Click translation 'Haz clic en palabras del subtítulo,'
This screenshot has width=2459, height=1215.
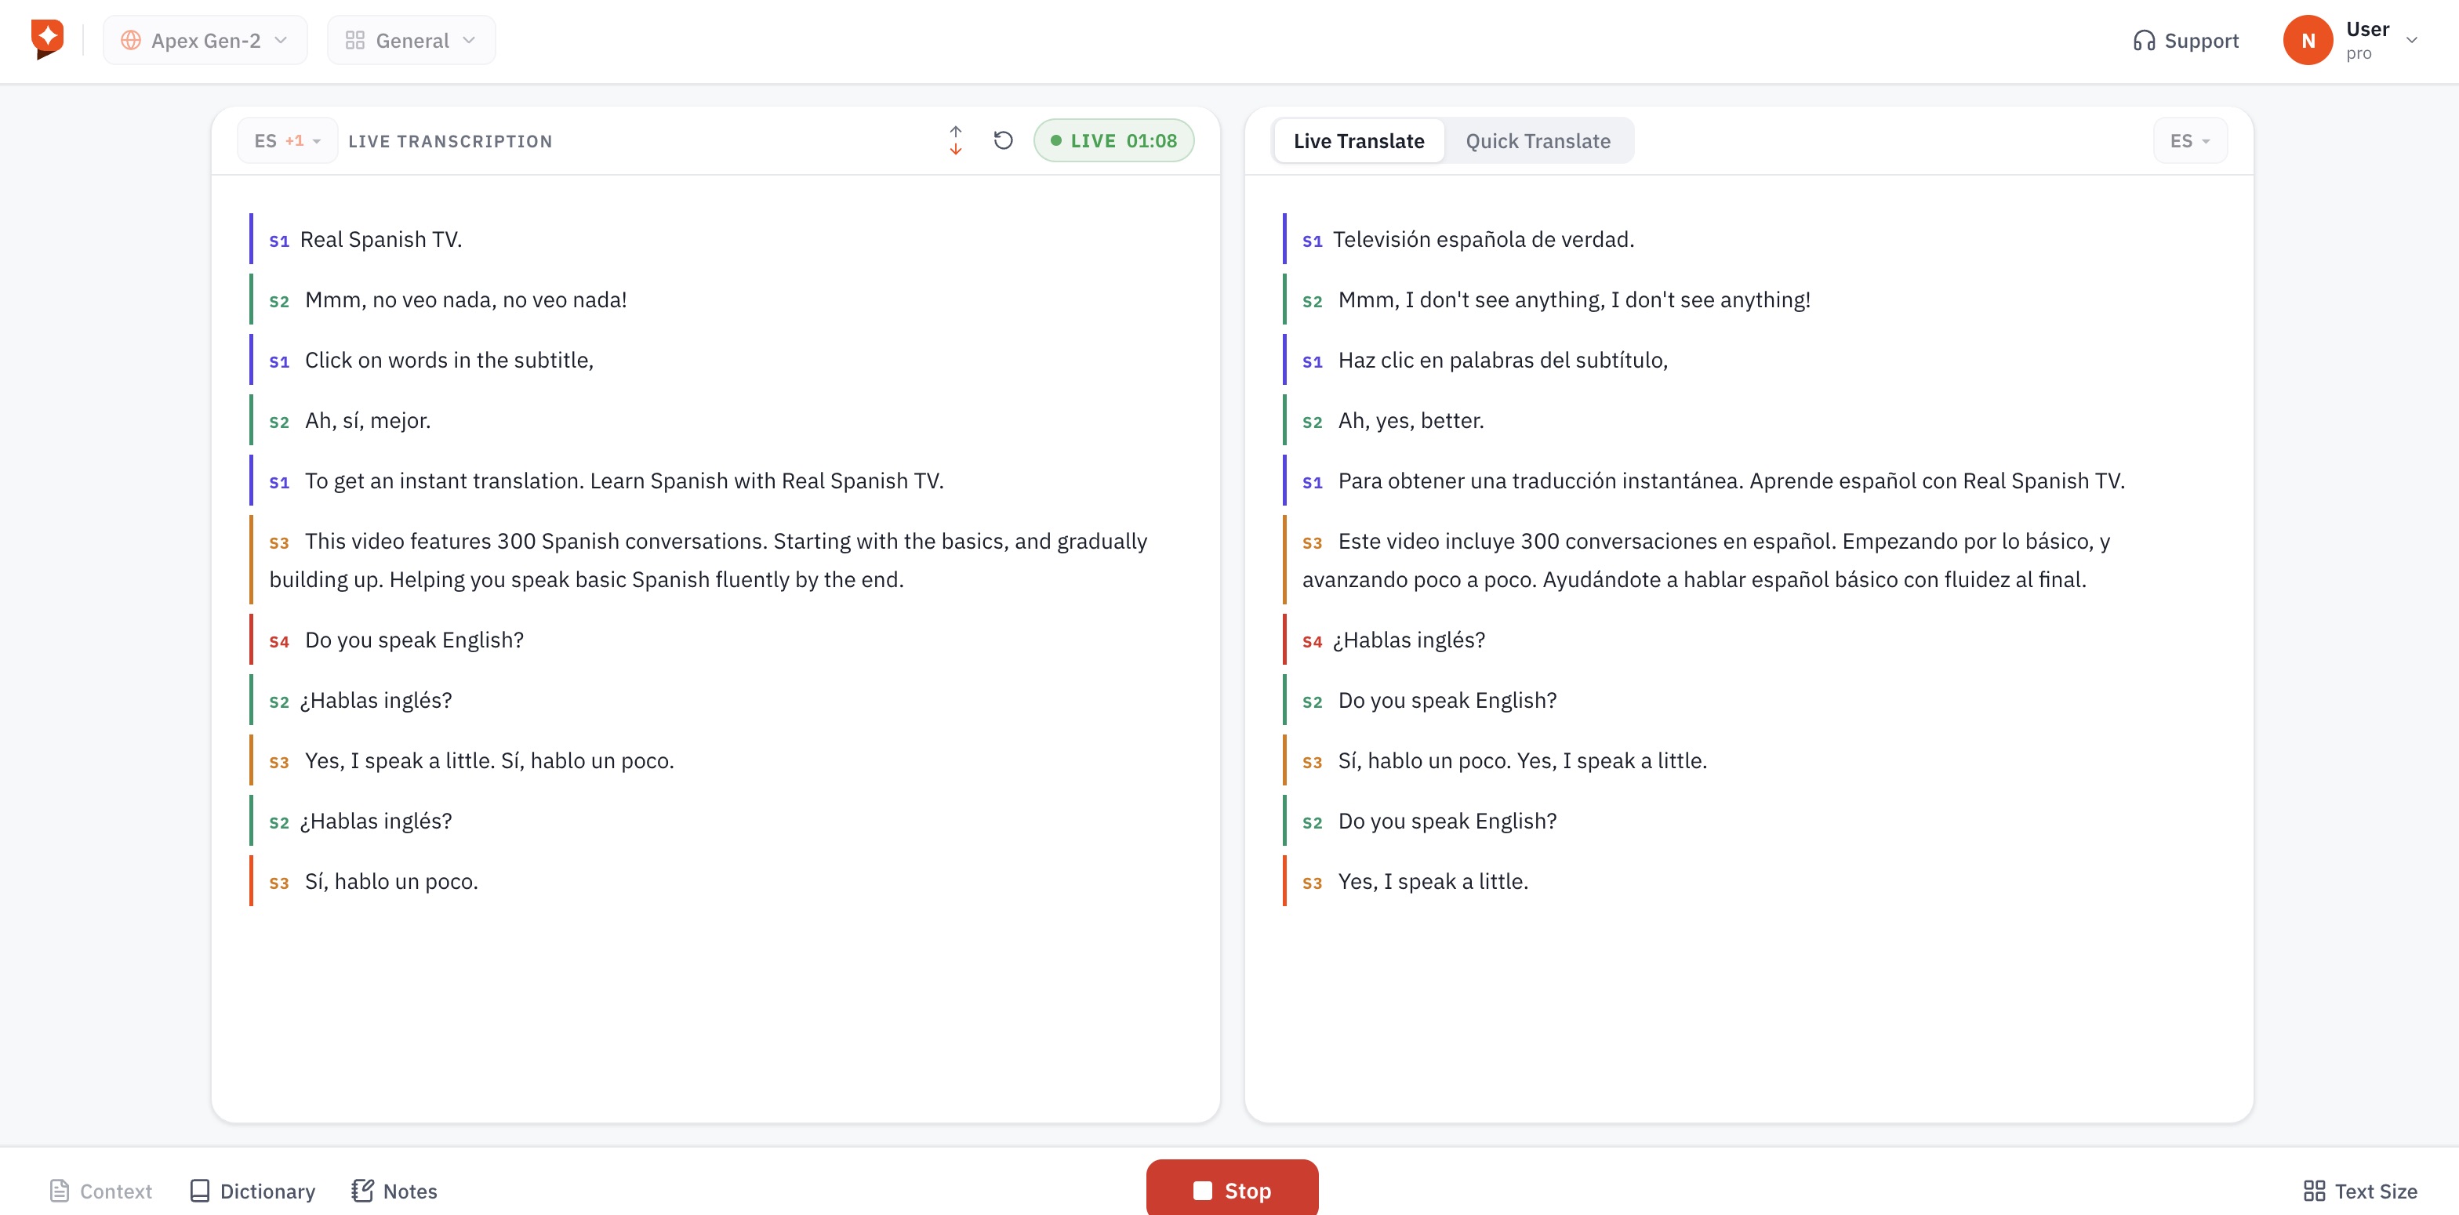pyautogui.click(x=1502, y=360)
